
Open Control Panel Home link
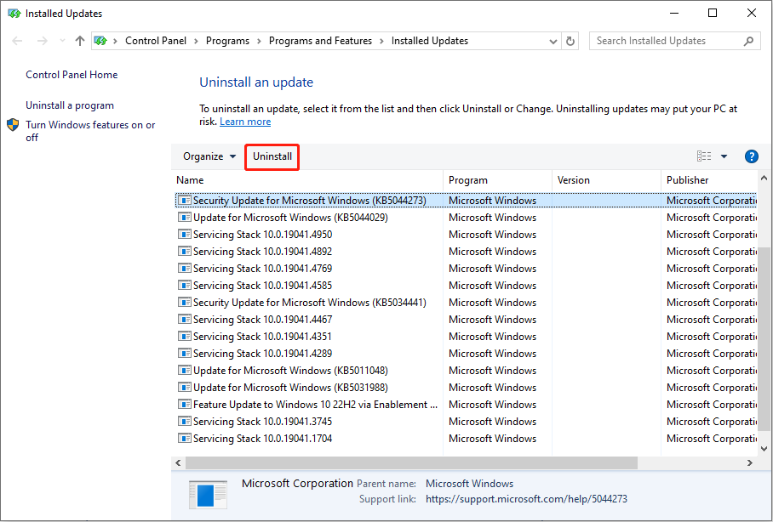coord(72,74)
